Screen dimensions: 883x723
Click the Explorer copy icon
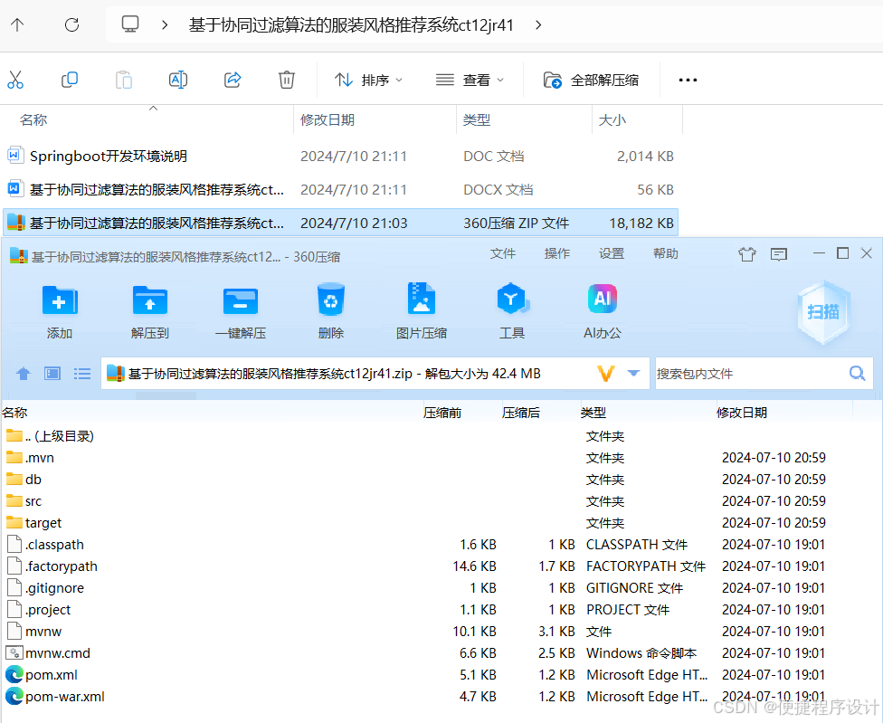[70, 80]
